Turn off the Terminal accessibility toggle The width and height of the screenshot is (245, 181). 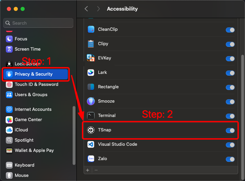[230, 116]
